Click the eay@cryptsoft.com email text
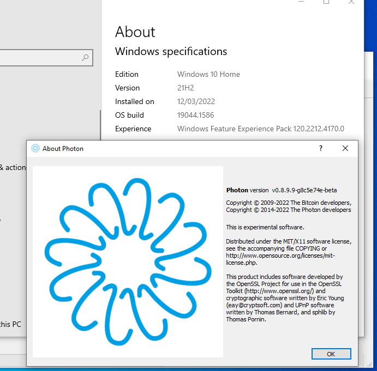Viewport: 377px width, 371px height. click(x=254, y=305)
